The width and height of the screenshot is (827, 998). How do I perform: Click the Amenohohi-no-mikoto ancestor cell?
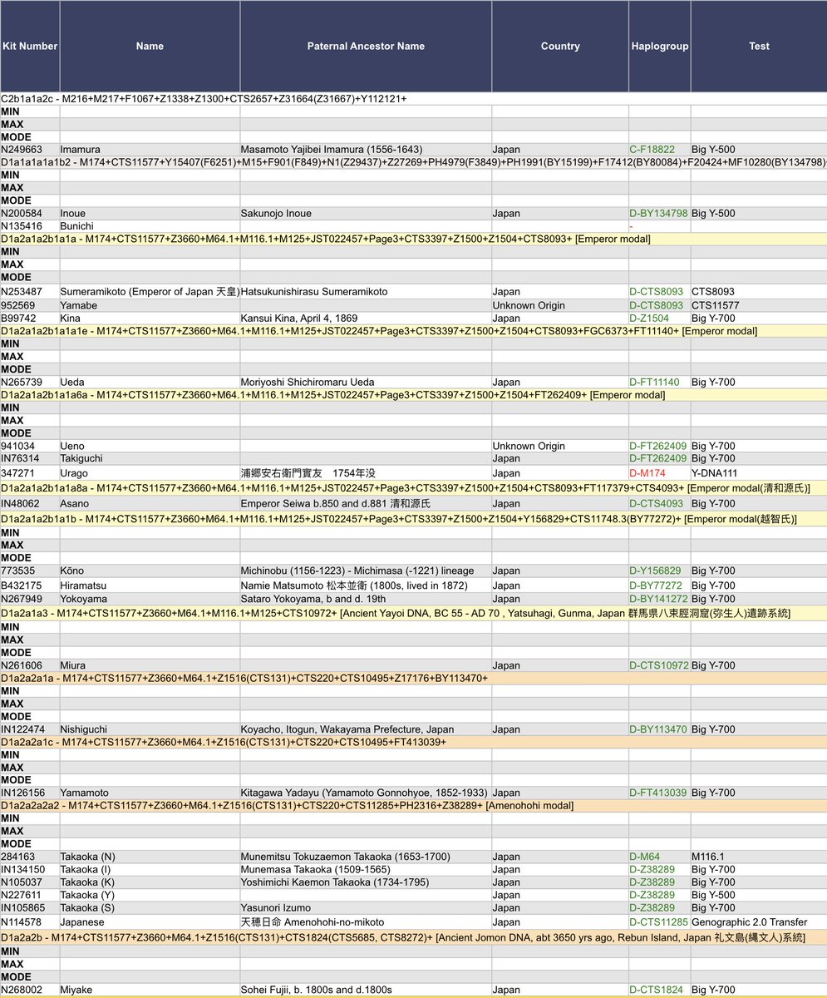pyautogui.click(x=366, y=922)
